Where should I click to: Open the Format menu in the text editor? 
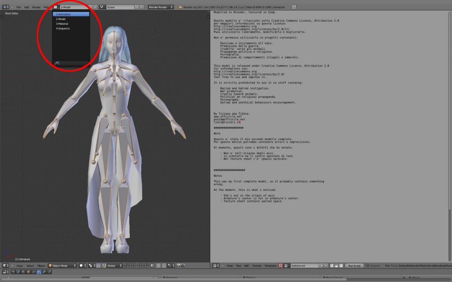(257, 265)
